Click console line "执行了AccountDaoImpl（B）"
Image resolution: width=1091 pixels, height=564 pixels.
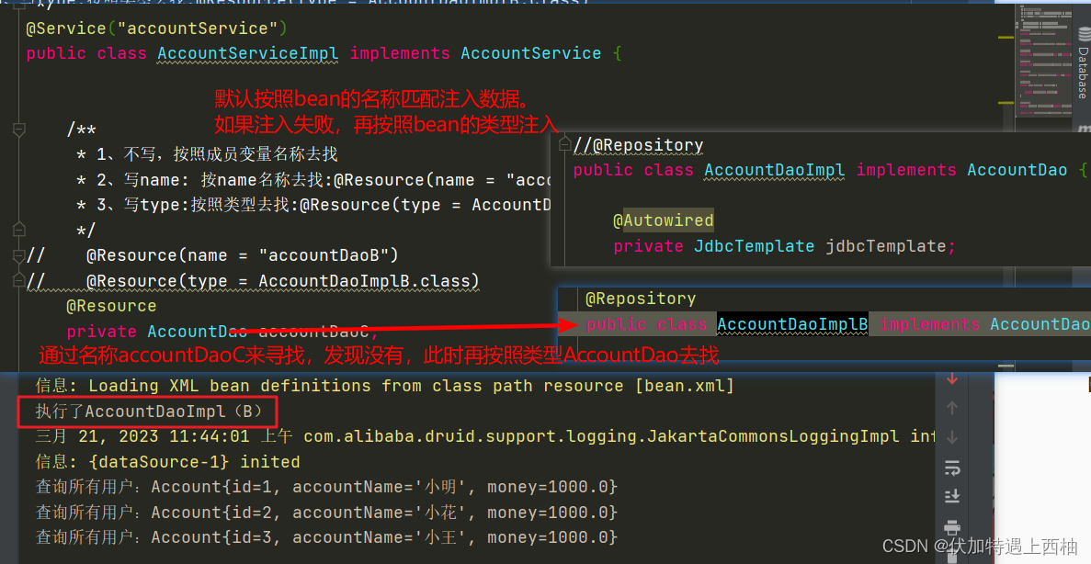pyautogui.click(x=149, y=412)
